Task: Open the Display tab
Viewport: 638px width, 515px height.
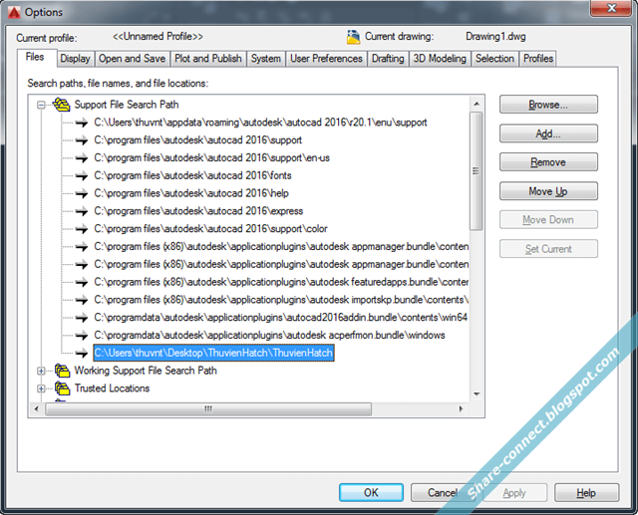Action: point(76,59)
